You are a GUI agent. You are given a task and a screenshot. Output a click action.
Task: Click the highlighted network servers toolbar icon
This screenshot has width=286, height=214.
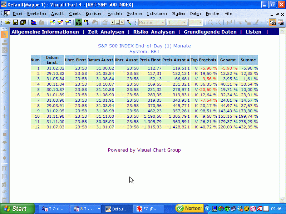click(79, 22)
